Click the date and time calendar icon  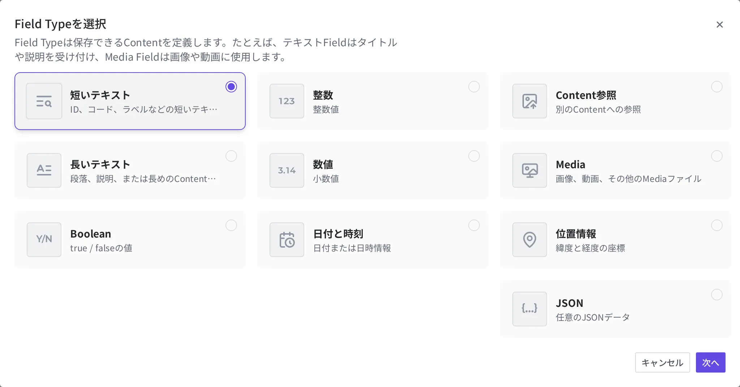(x=287, y=240)
